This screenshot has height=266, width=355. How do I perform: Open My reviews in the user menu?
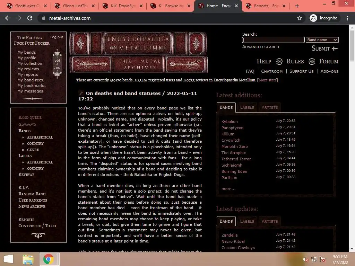coord(28,69)
